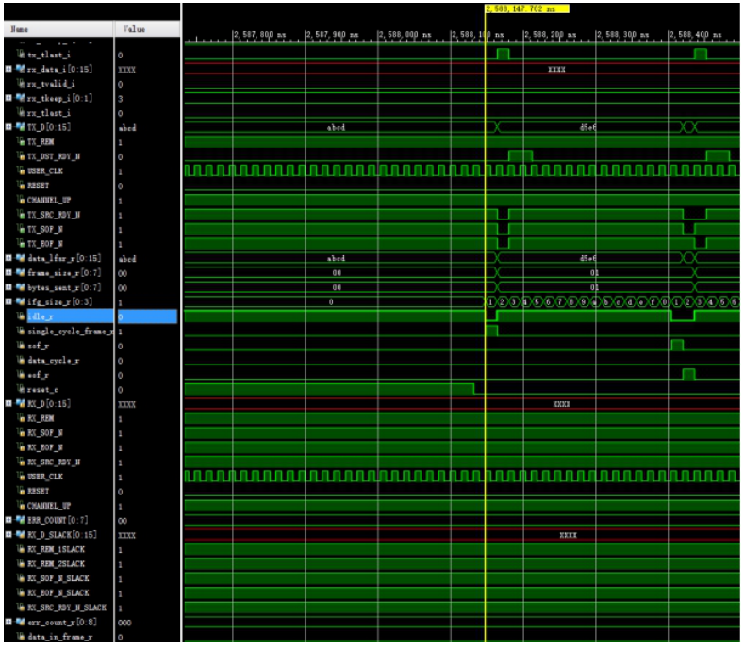Expand the ifg_size_r[0:3] bus
This screenshot has height=648, width=744.
(8, 301)
